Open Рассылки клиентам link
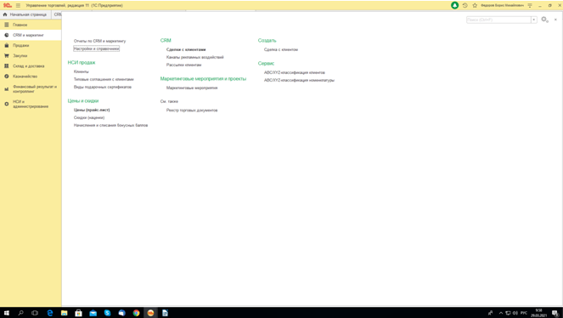 pos(183,65)
